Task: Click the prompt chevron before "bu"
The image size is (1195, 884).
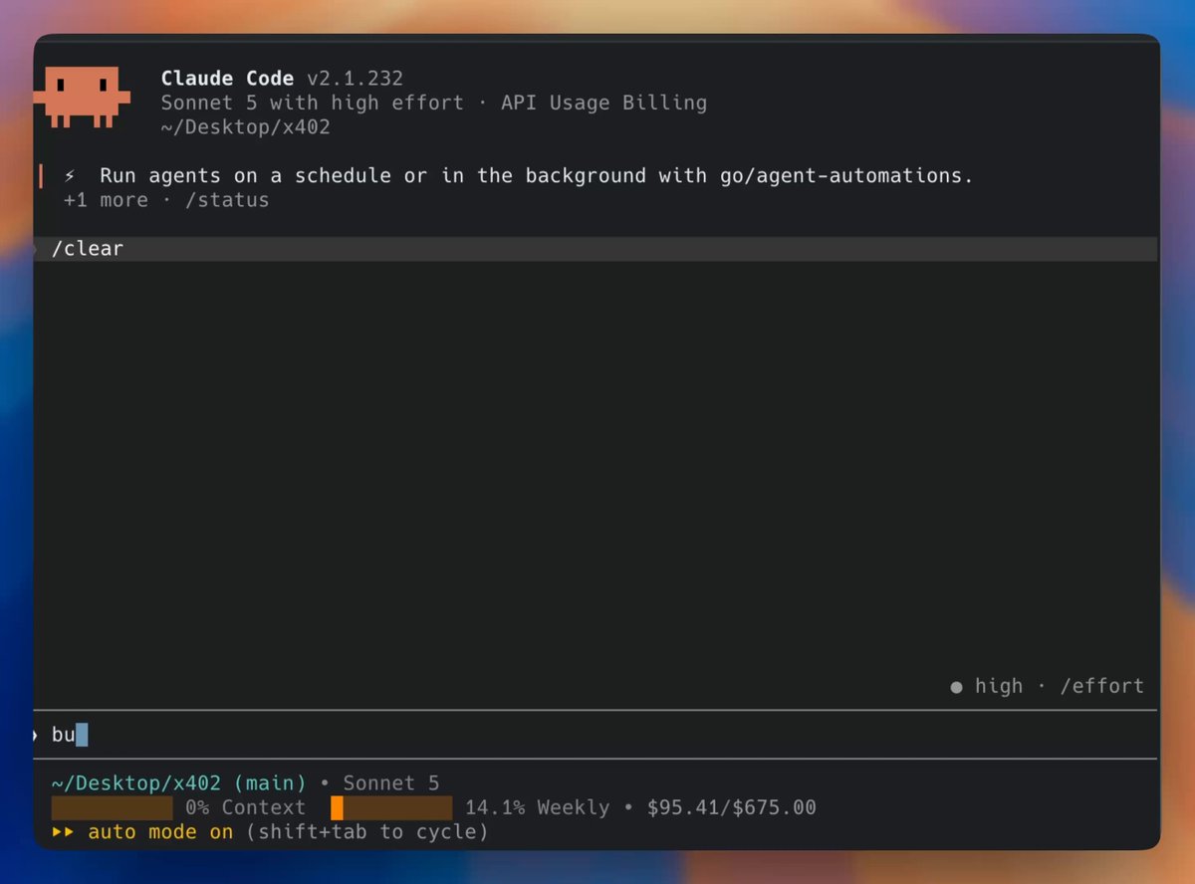Action: coord(36,736)
